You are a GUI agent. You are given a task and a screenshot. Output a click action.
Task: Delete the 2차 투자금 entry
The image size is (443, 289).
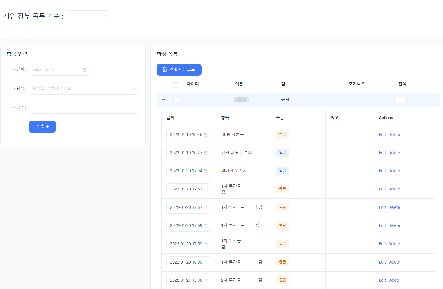coord(394,280)
